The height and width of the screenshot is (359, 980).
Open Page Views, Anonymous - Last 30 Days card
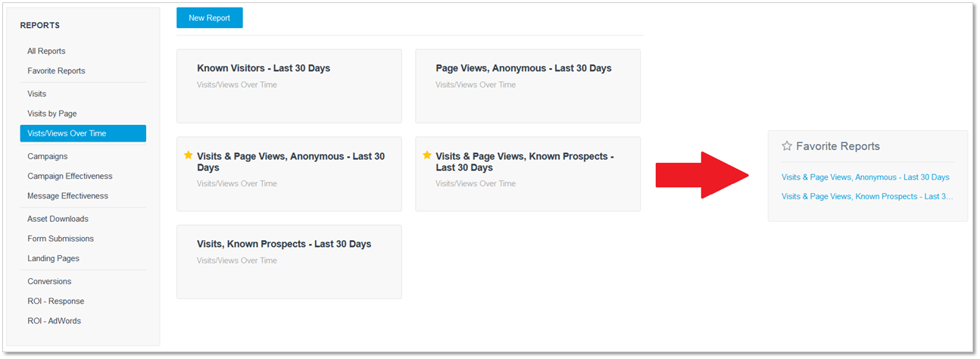coord(528,86)
